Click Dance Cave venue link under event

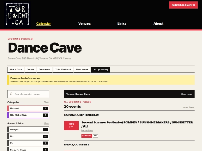[87, 130]
